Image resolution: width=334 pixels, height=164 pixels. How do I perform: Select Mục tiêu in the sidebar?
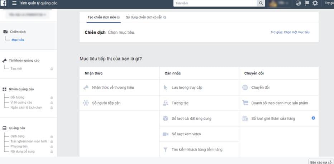(x=18, y=40)
